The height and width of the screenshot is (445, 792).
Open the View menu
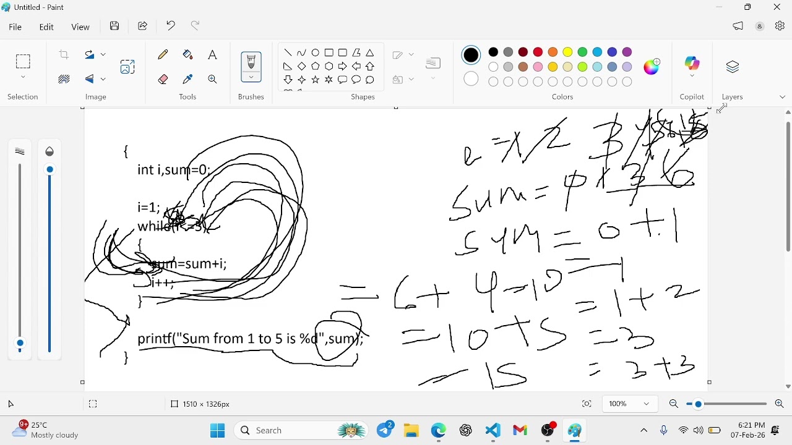(80, 27)
